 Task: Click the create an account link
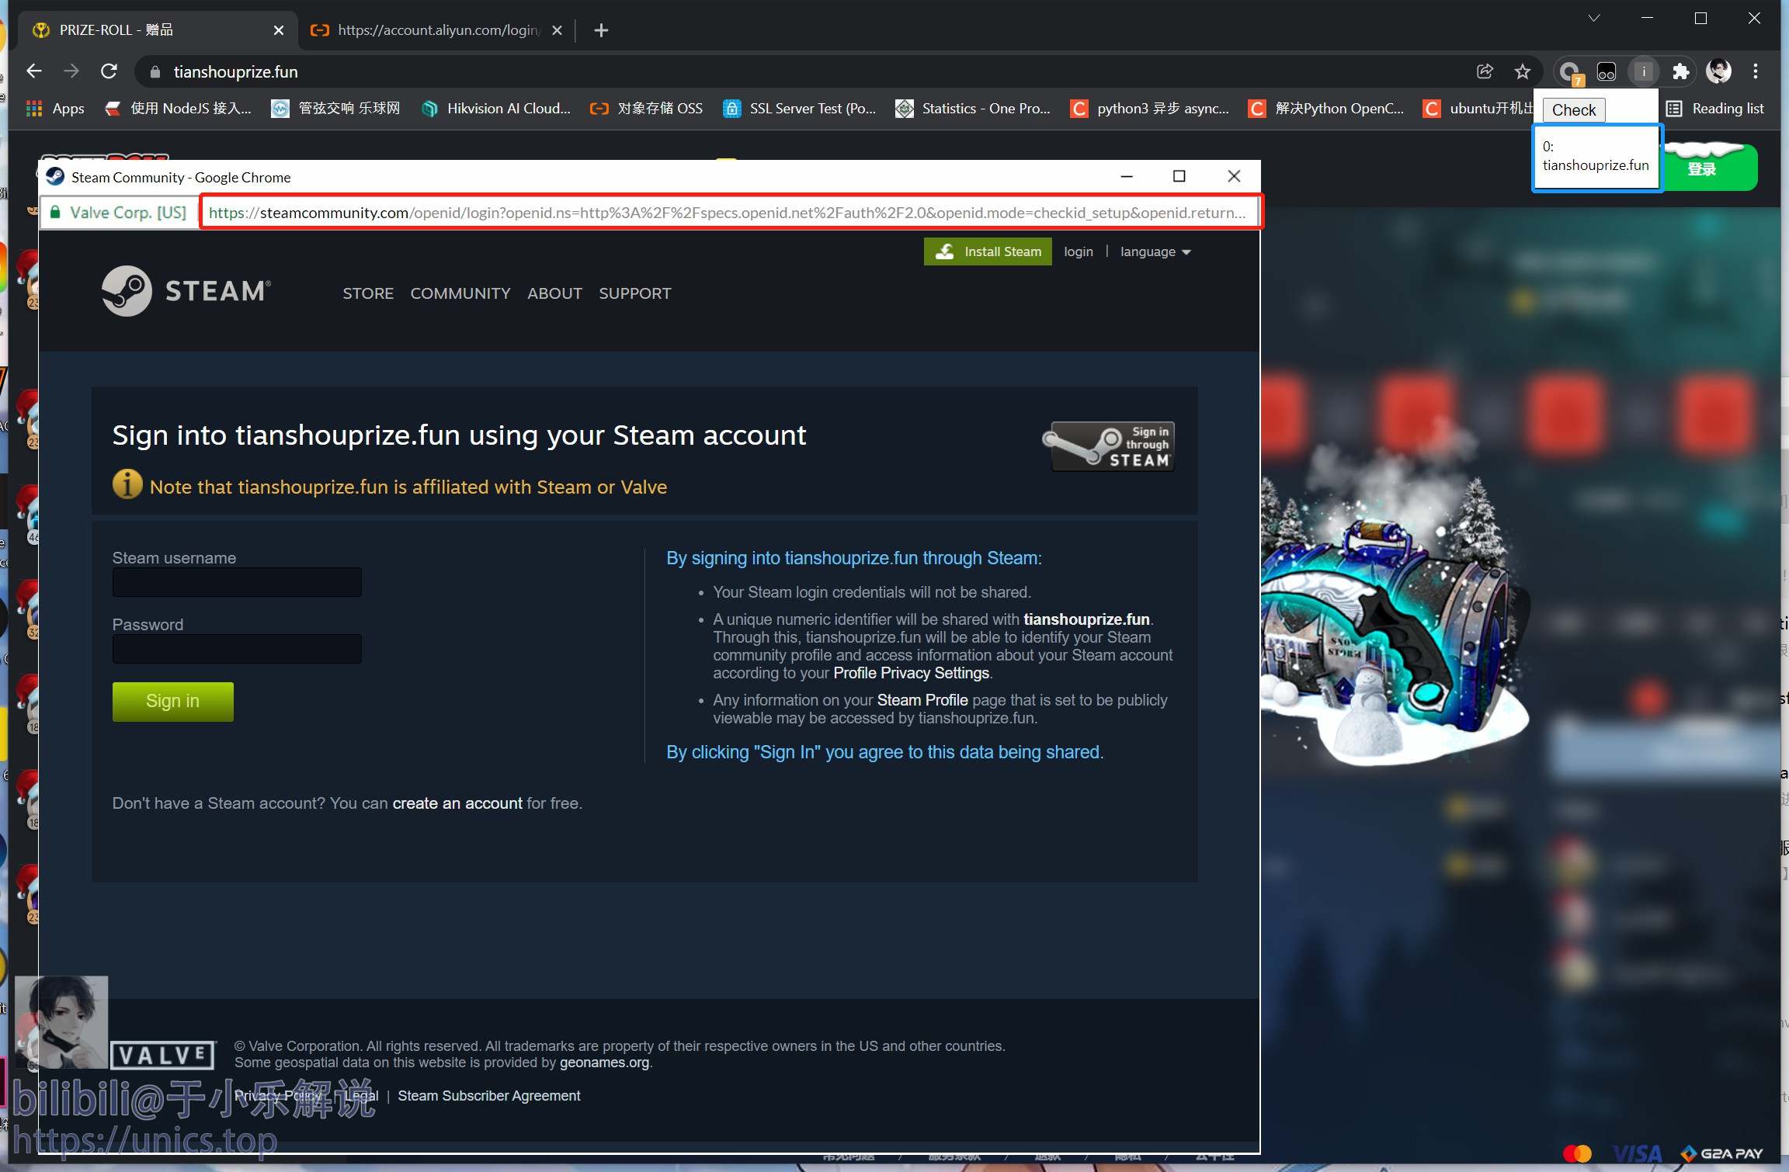(457, 803)
